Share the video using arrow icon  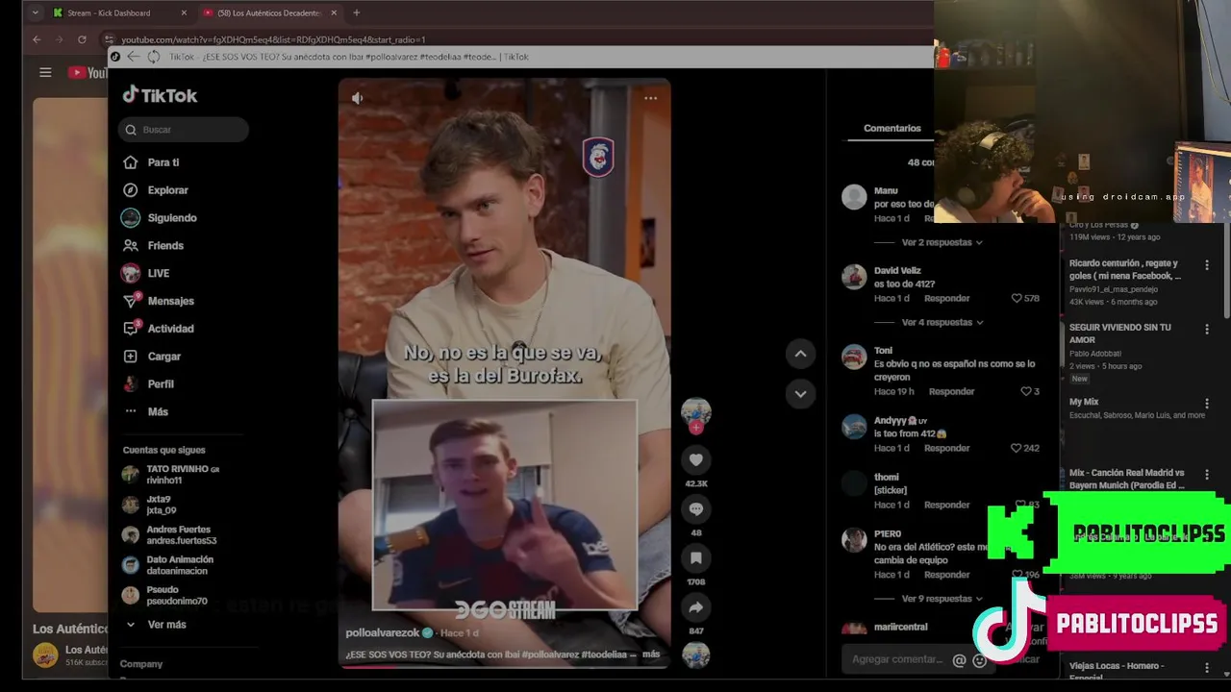click(696, 607)
